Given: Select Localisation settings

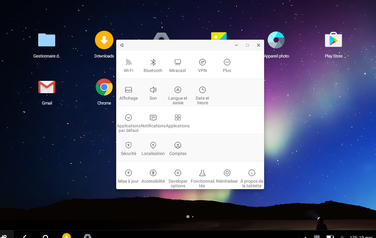Looking at the screenshot, I should coord(153,149).
